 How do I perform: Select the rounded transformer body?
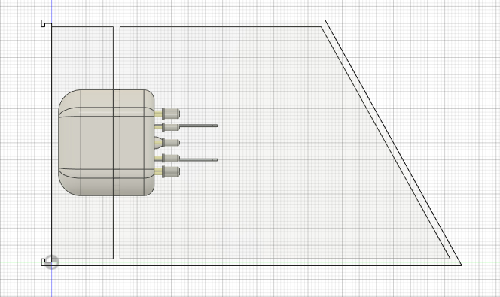coord(106,143)
